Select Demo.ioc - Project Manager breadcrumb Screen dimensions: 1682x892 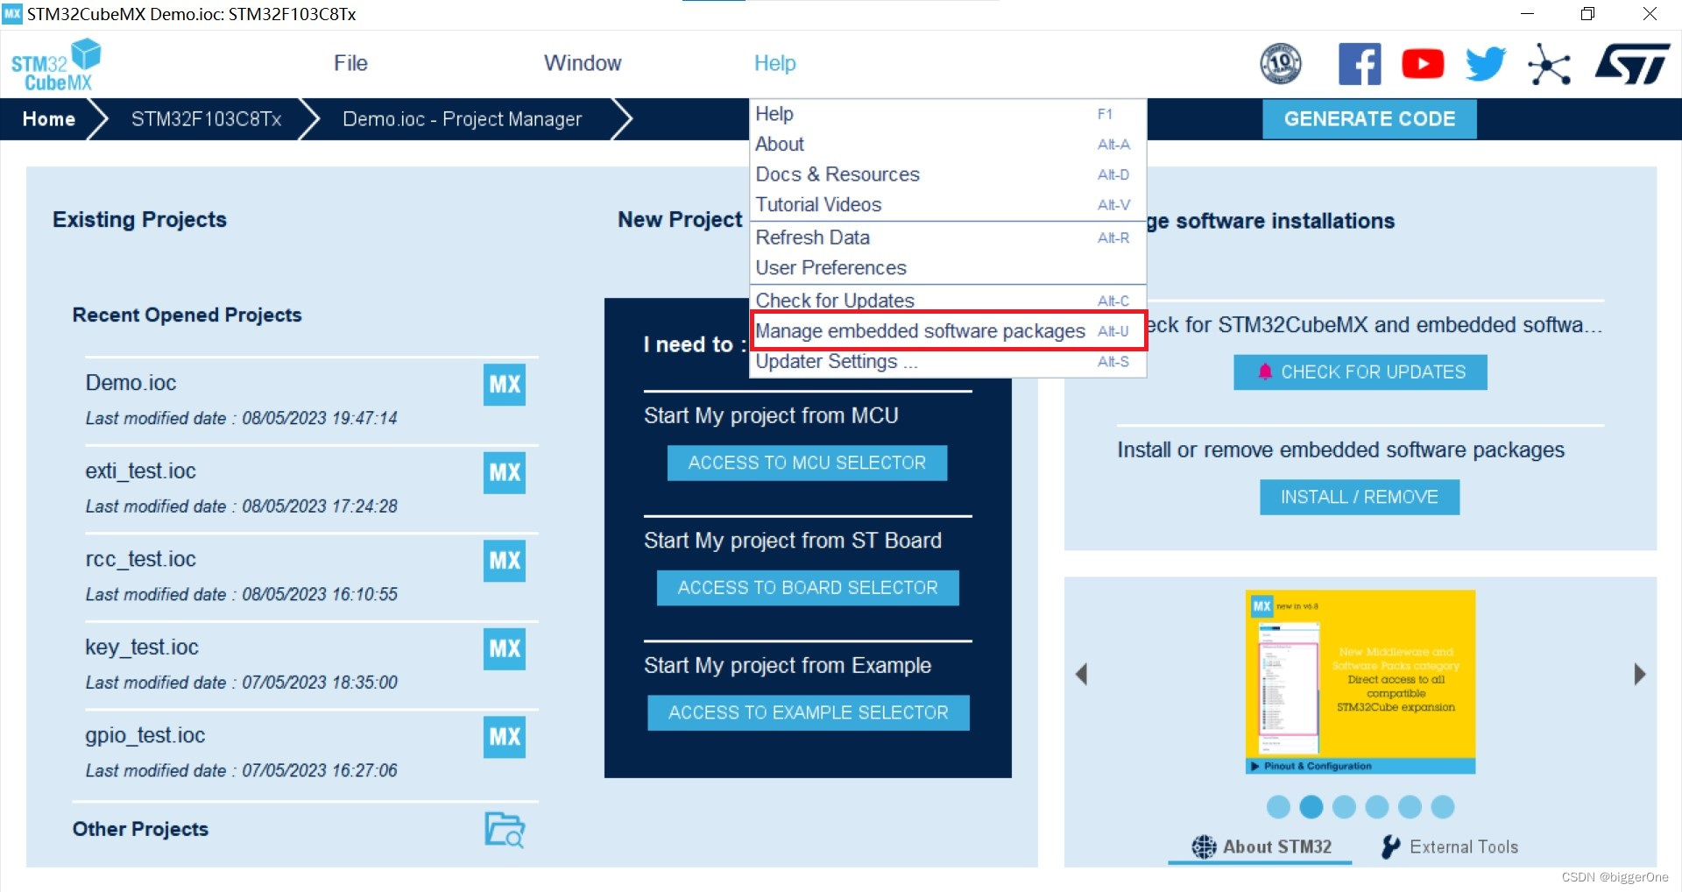click(463, 119)
